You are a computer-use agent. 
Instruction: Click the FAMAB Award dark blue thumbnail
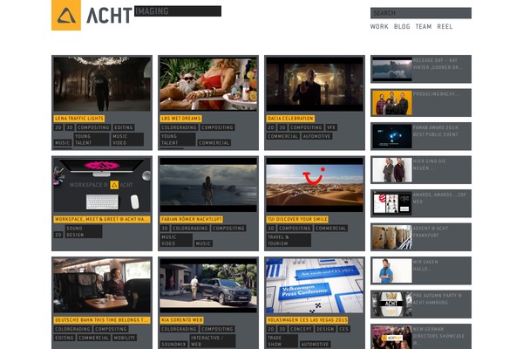coord(392,136)
